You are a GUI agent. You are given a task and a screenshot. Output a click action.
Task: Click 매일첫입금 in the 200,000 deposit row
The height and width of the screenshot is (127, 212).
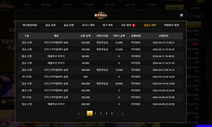[102, 84]
